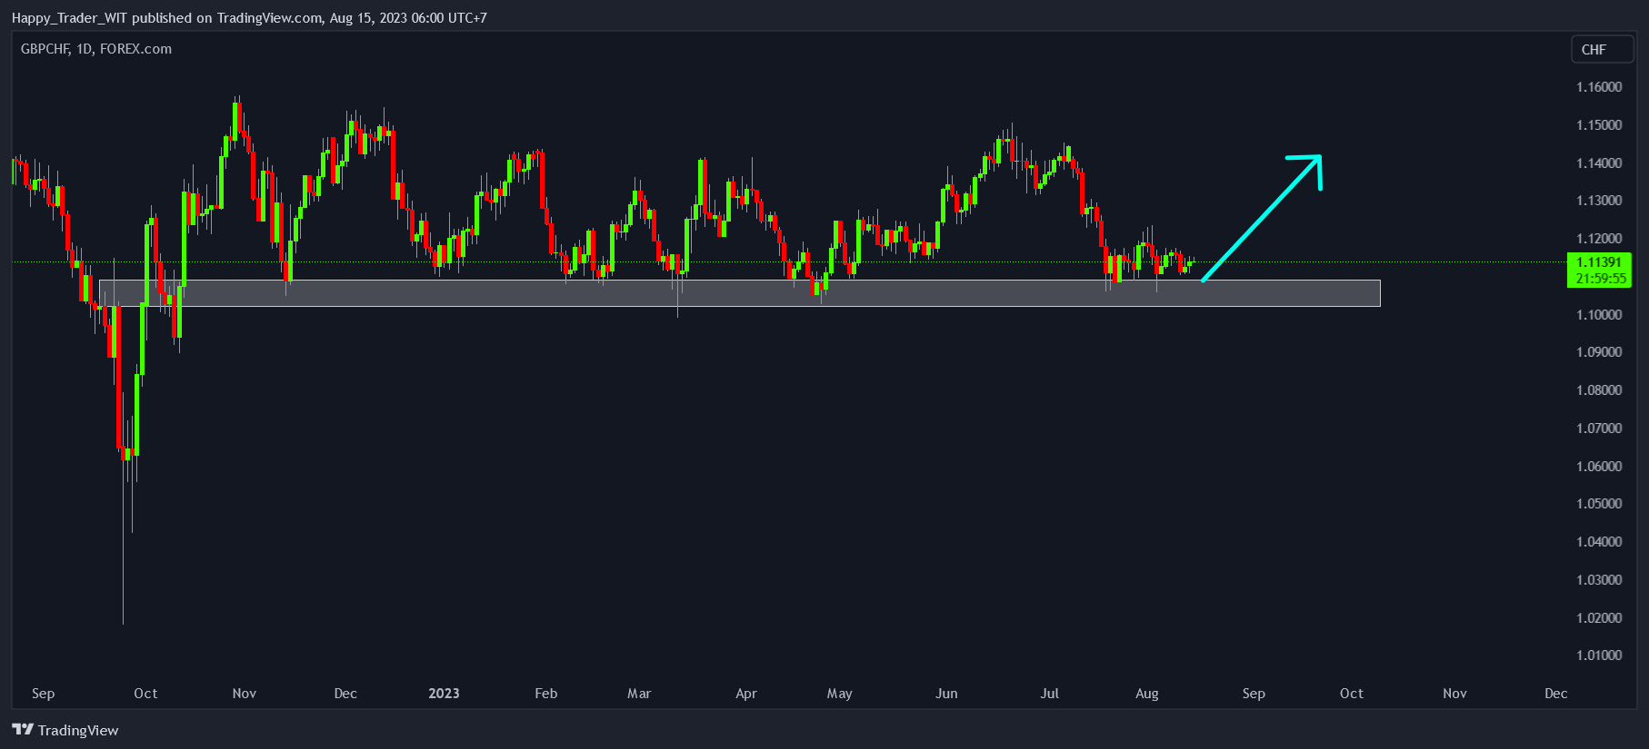Click the current price label 1.11391
The width and height of the screenshot is (1649, 749).
pos(1599,262)
